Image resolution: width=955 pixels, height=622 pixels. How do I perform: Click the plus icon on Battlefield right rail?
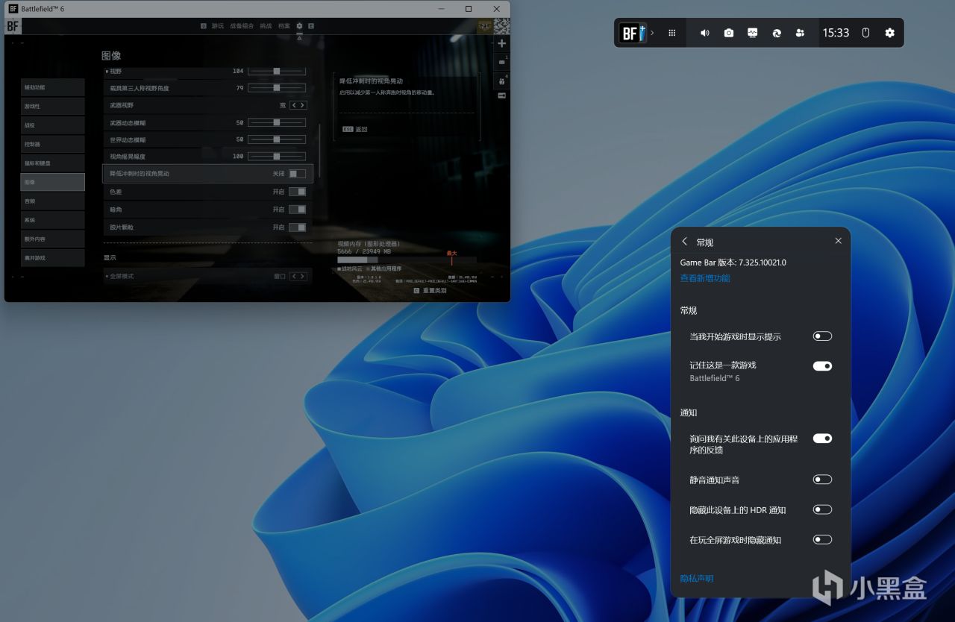[x=501, y=44]
